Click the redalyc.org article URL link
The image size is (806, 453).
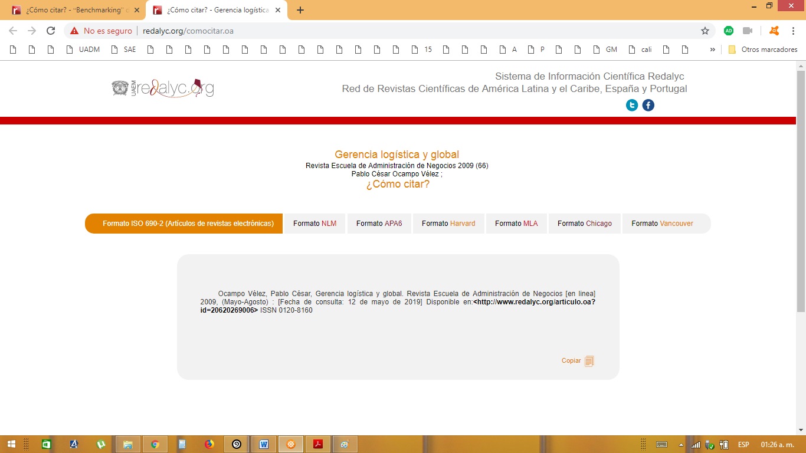click(x=533, y=302)
